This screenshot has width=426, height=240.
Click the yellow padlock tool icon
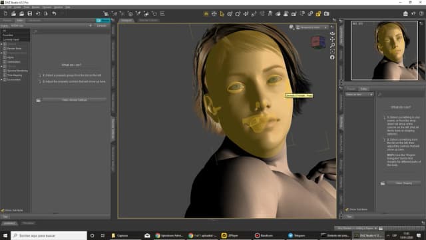(318, 13)
